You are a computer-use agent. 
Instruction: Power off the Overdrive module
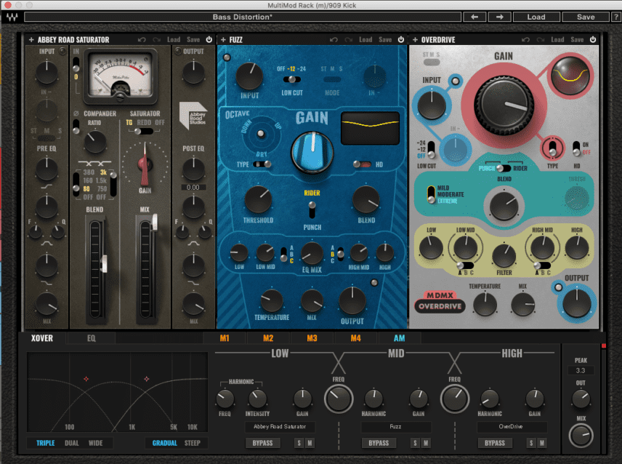click(x=593, y=39)
